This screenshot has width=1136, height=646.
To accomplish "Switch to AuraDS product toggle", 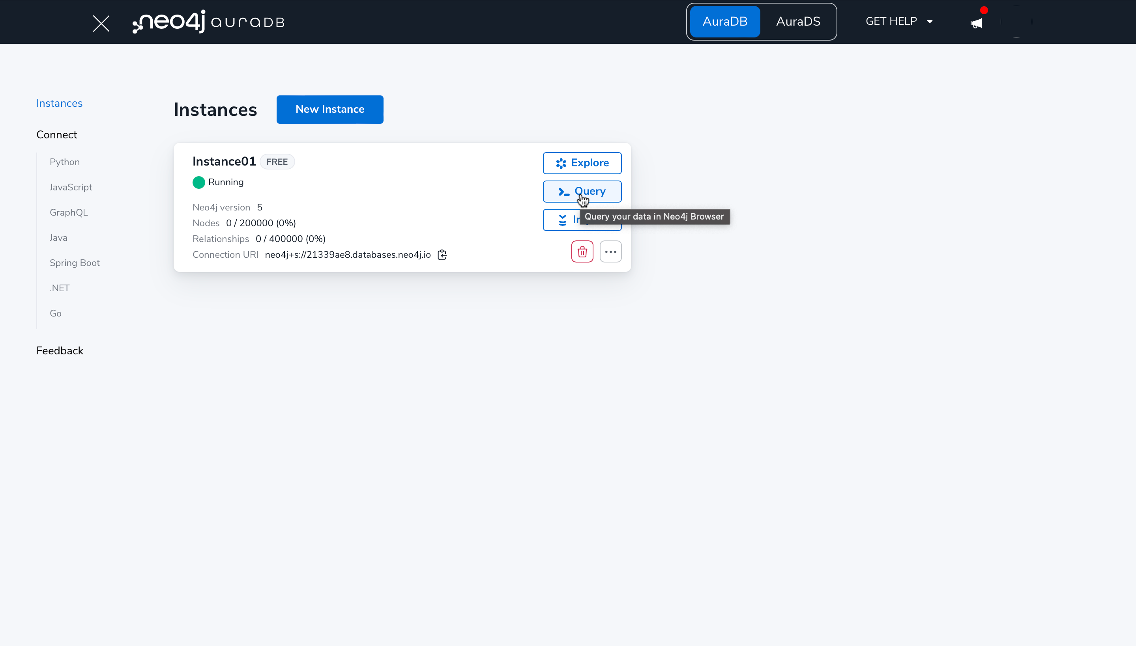I will point(798,21).
